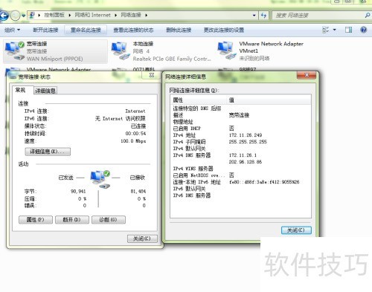Click the search magnifier icon
The height and width of the screenshot is (292, 372).
(368, 16)
